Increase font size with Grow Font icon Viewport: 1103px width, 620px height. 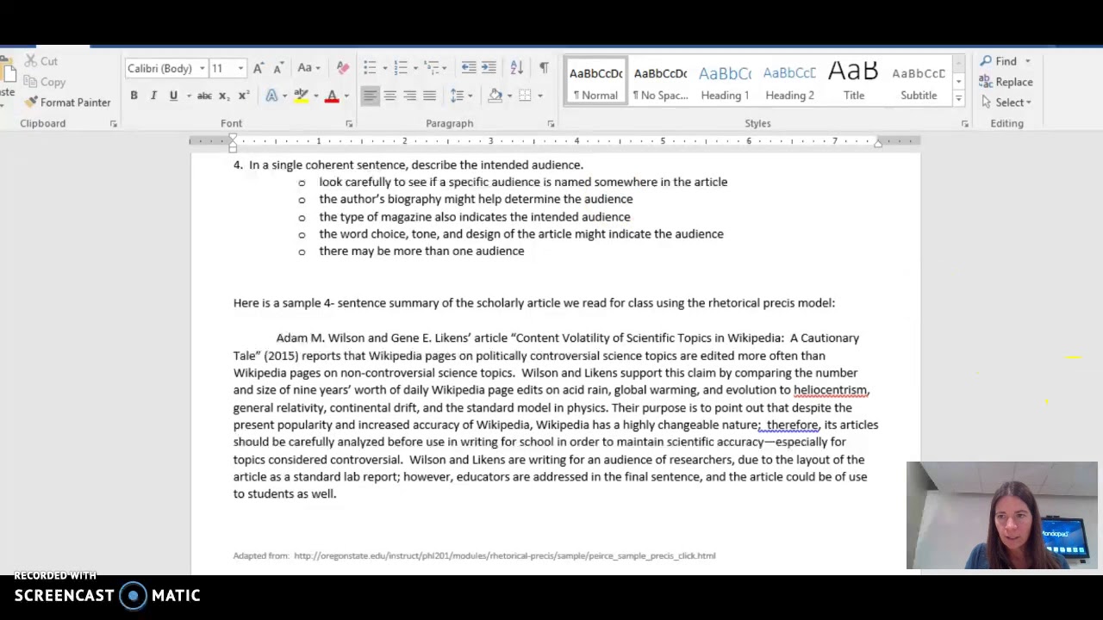pos(258,68)
